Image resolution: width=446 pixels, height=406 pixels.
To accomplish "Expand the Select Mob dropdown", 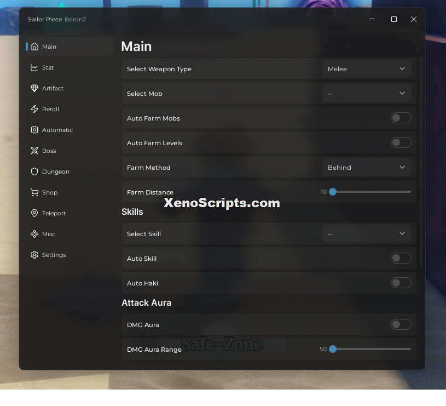I will coord(367,93).
